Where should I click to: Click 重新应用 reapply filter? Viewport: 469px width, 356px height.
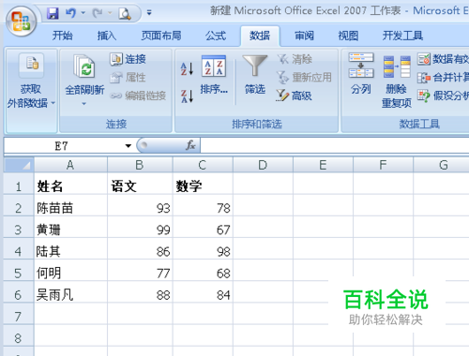click(304, 77)
